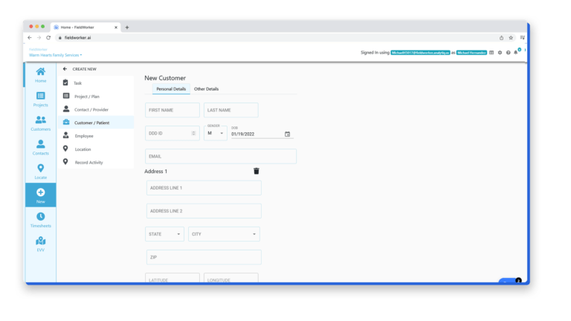The image size is (571, 321).
Task: Adjust the DDD ID number stepper
Action: pyautogui.click(x=194, y=133)
